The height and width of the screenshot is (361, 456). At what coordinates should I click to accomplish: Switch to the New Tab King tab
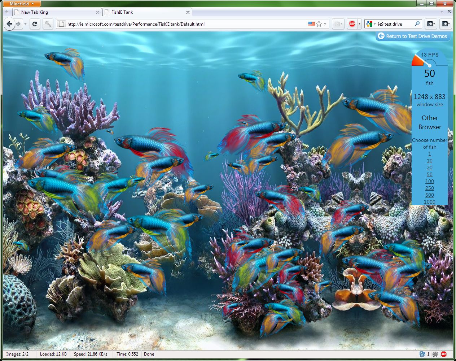click(54, 12)
